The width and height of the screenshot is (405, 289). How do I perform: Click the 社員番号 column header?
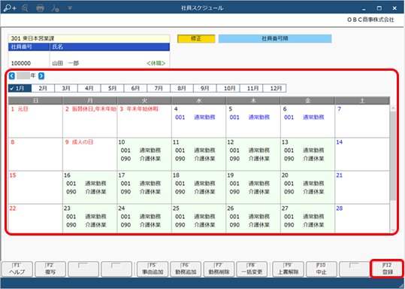[29, 47]
